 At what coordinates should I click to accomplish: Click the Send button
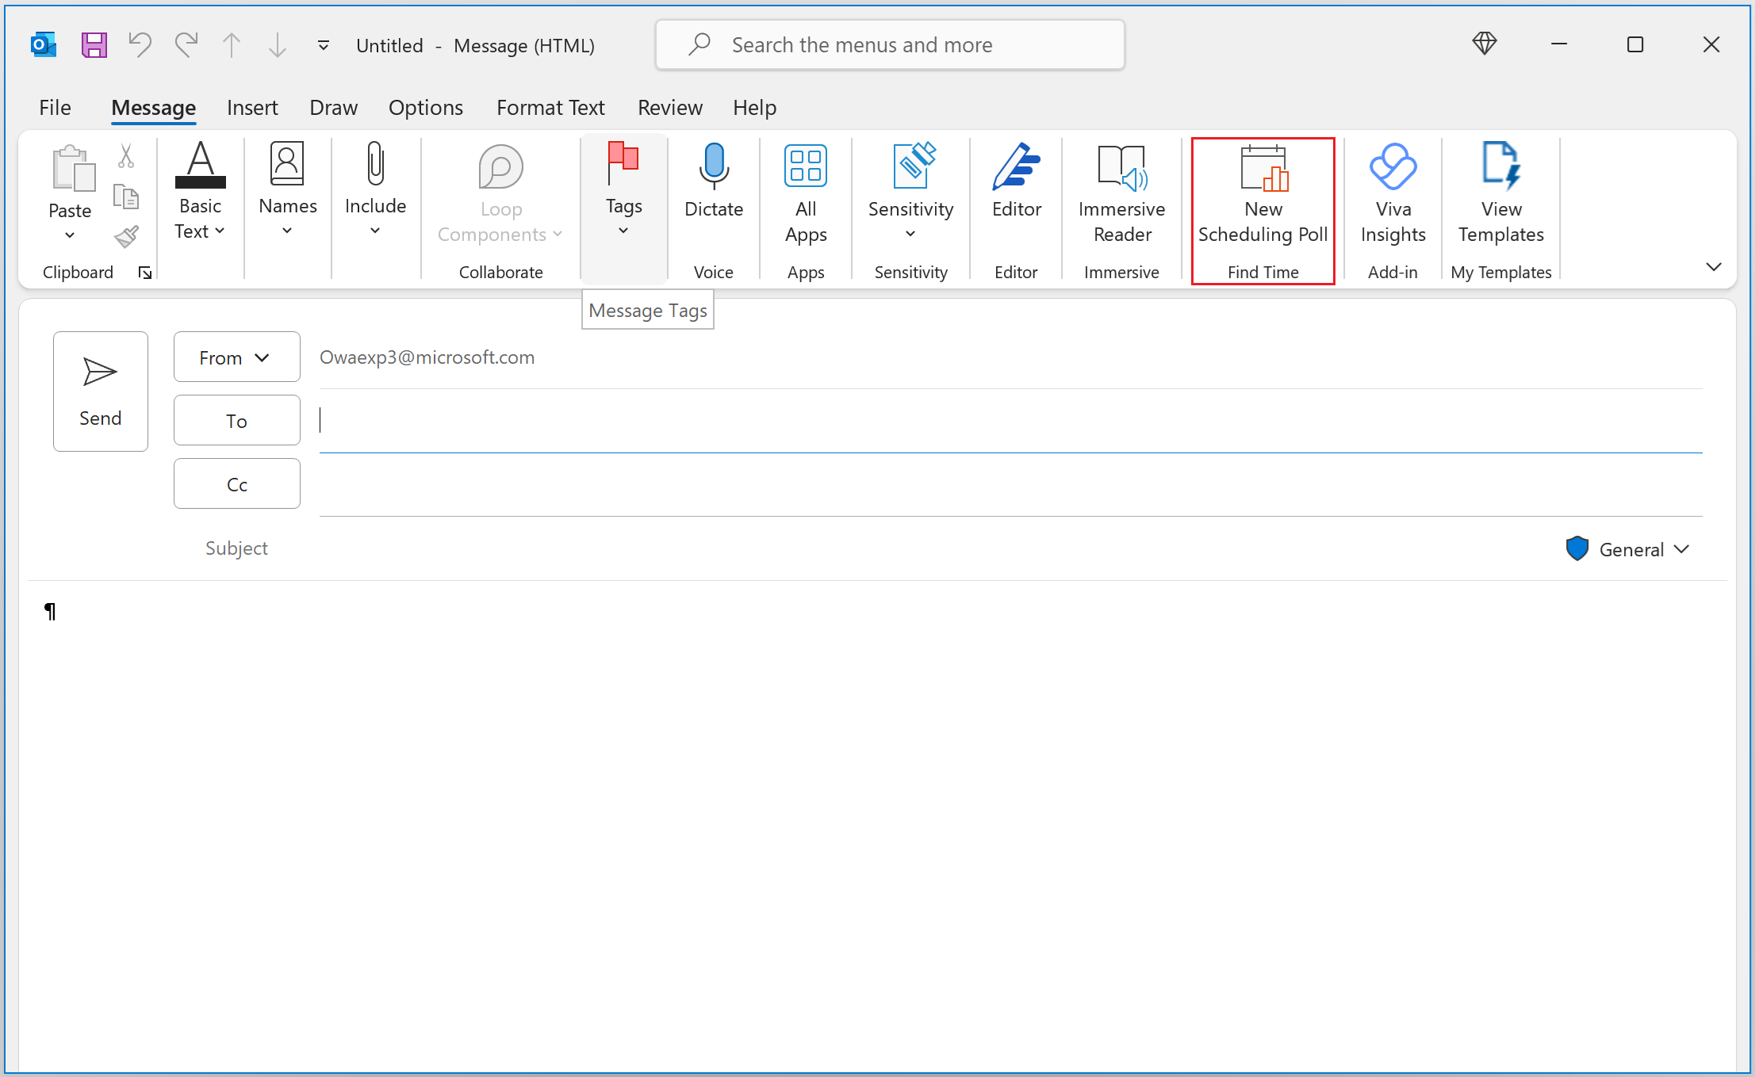99,391
